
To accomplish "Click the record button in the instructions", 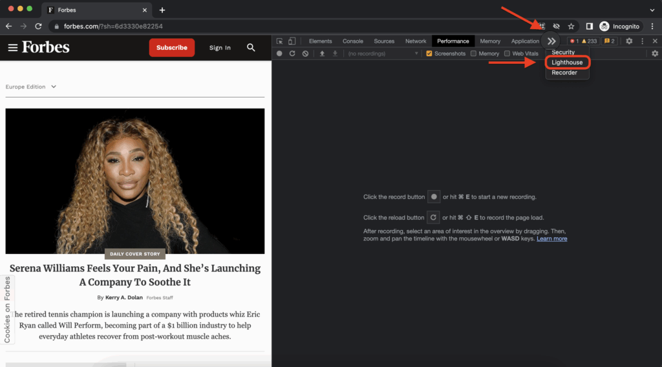I will point(434,197).
